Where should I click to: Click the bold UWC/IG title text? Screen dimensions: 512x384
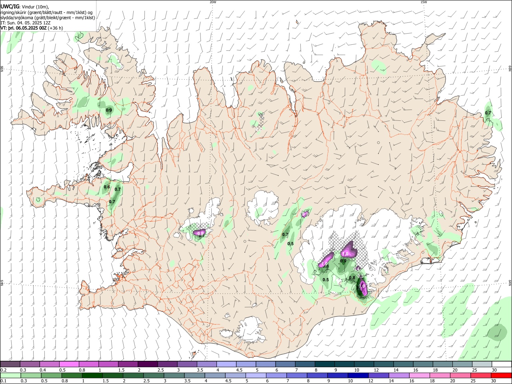click(x=10, y=6)
